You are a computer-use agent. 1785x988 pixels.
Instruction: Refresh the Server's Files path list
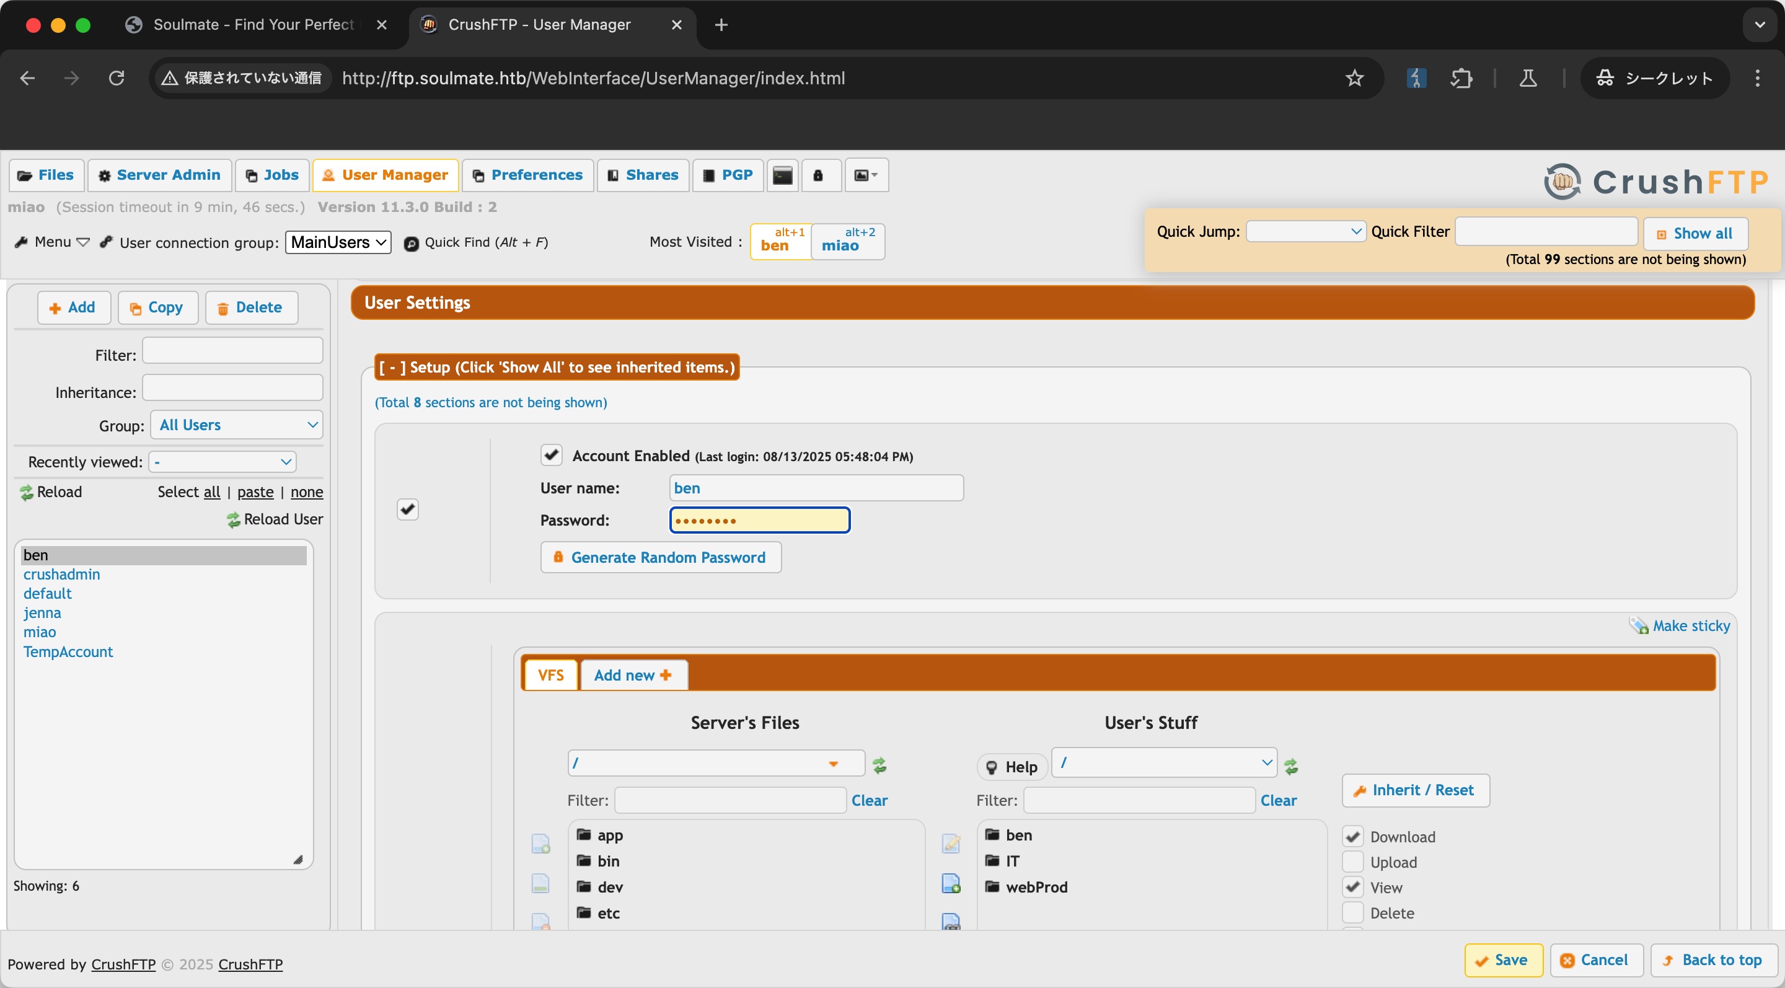click(879, 765)
